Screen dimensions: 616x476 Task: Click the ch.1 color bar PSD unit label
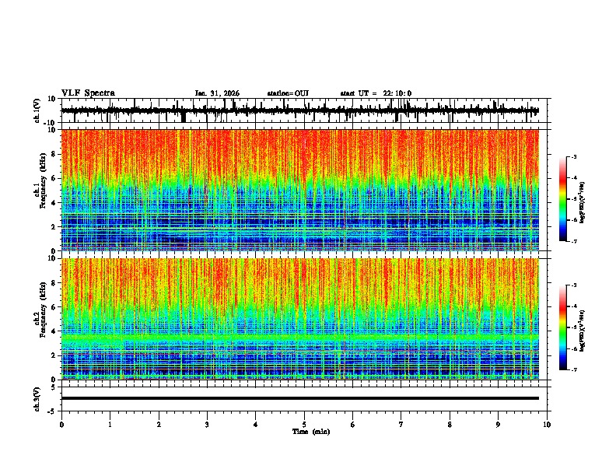point(582,203)
